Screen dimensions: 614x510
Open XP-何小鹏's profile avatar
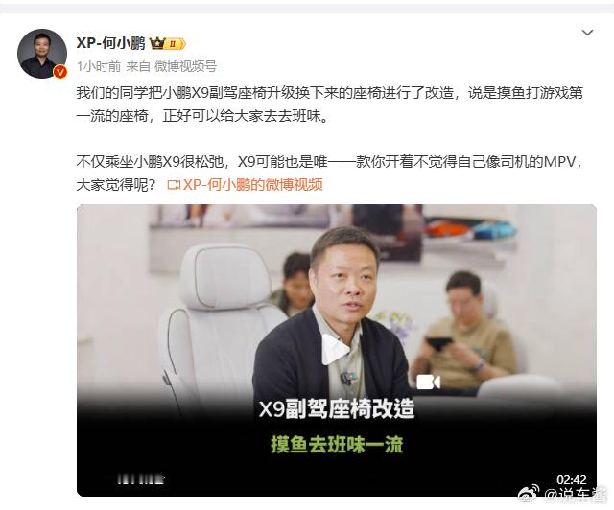[42, 54]
